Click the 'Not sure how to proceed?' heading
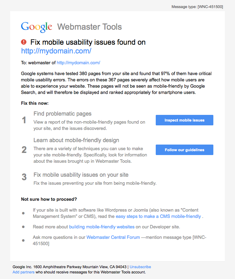Screen dimensions: 235x279 tap(49, 199)
